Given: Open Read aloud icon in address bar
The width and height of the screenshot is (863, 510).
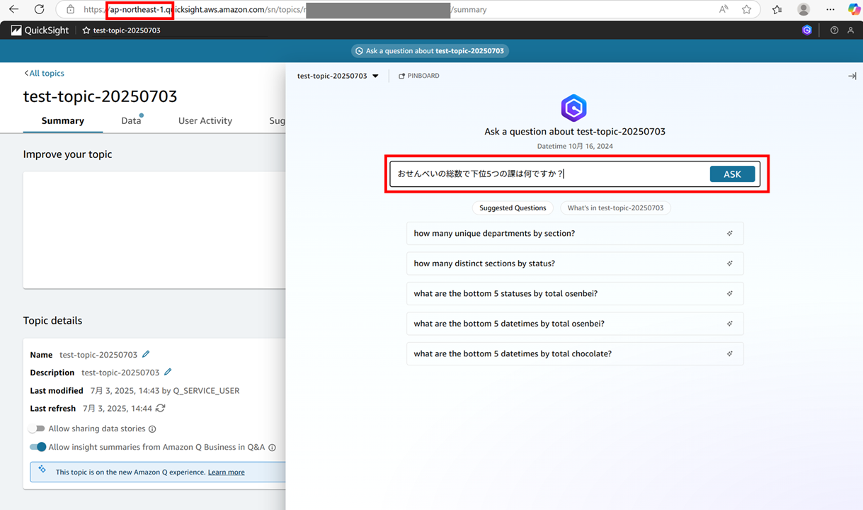Looking at the screenshot, I should [724, 9].
